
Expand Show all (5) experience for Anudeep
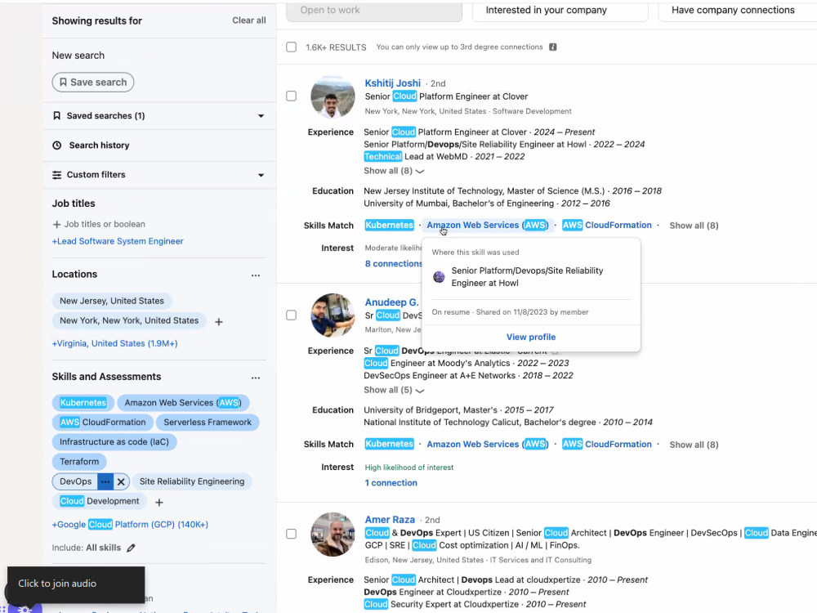(x=394, y=390)
